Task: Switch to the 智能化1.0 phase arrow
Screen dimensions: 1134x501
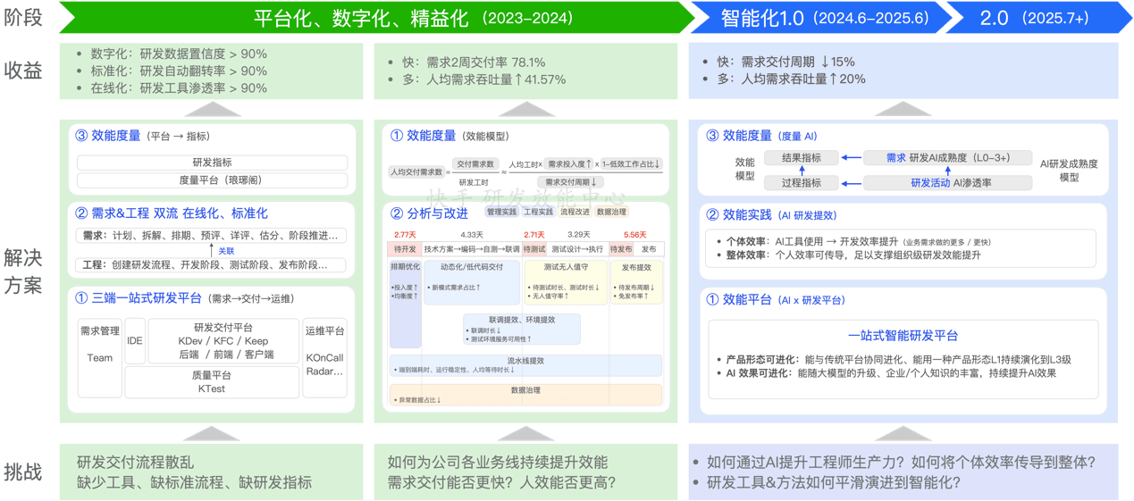Action: coord(822,18)
